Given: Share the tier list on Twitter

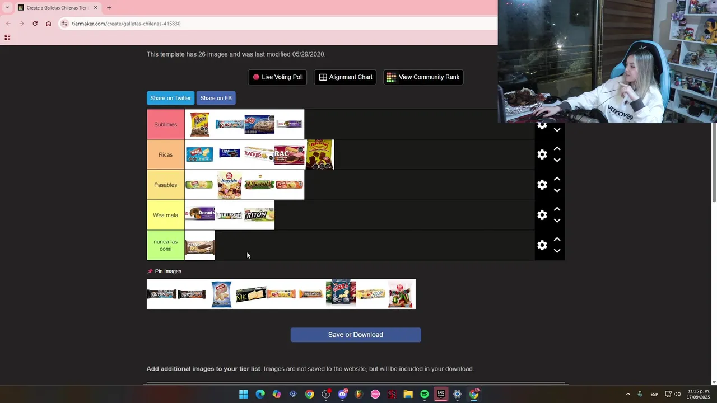Looking at the screenshot, I should click(x=170, y=98).
